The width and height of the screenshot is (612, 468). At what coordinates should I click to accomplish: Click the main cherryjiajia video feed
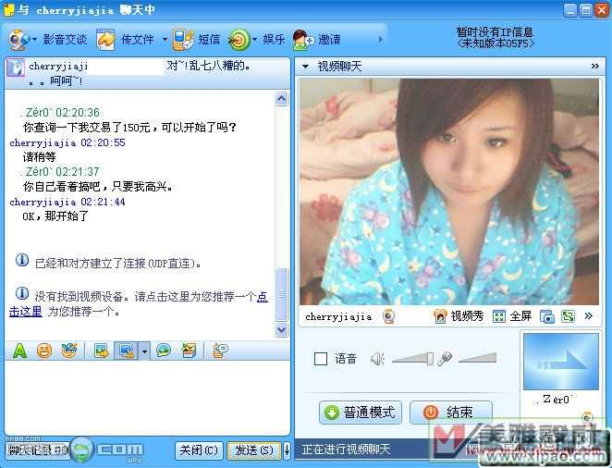(449, 192)
